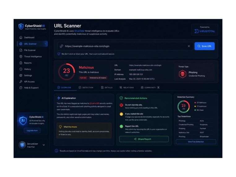
Task: Follow the VirusTotal hyperlink in description
Action: pos(79,31)
